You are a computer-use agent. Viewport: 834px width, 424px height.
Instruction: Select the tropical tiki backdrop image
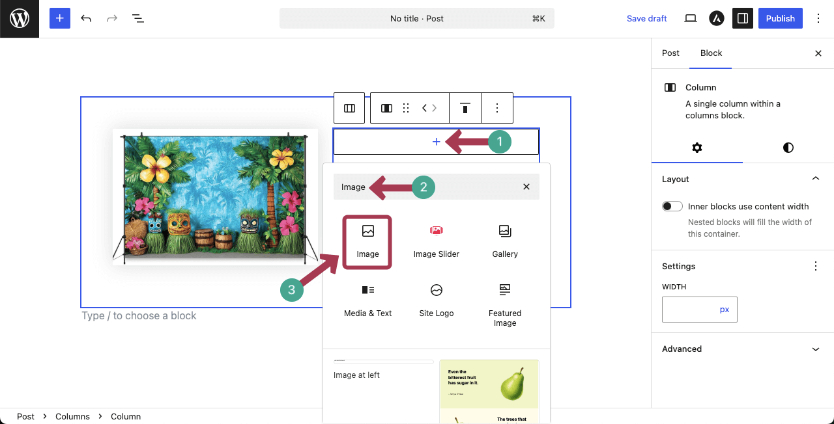tap(216, 197)
